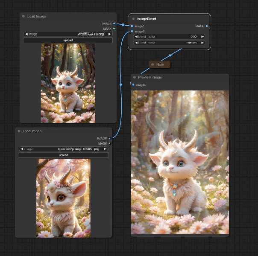Click the top Load Image MASK output port
The height and width of the screenshot is (256, 258).
(114, 29)
